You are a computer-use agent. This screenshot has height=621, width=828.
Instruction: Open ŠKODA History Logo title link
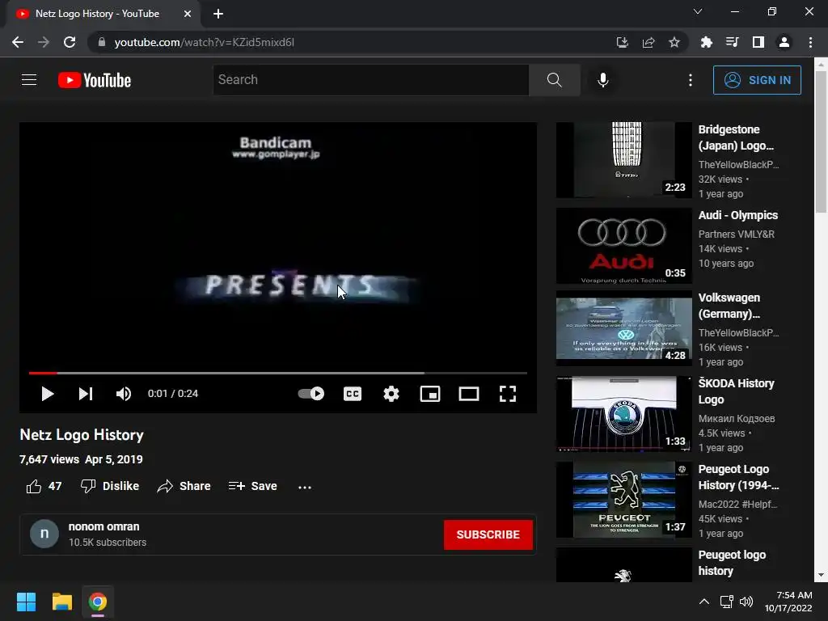coord(736,391)
